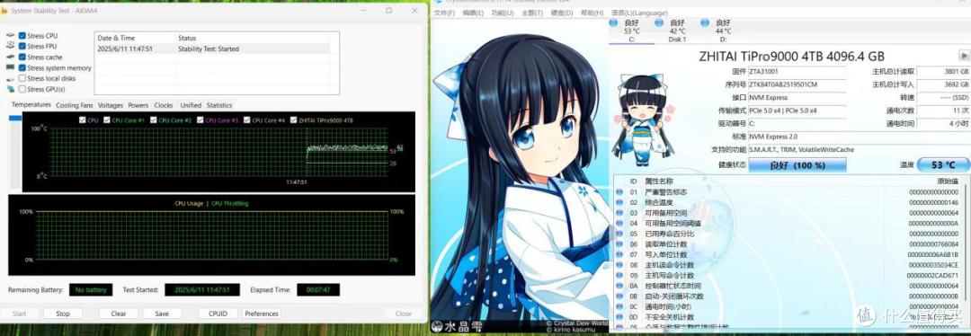Uncheck the Stress FPU checkbox

coord(22,46)
